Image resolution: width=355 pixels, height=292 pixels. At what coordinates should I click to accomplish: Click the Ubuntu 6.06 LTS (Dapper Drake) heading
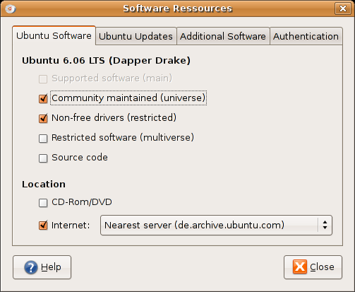click(x=106, y=61)
